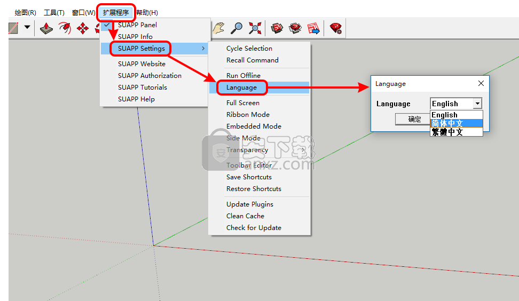Click the Language submenu item
This screenshot has height=301, width=519.
(x=259, y=88)
